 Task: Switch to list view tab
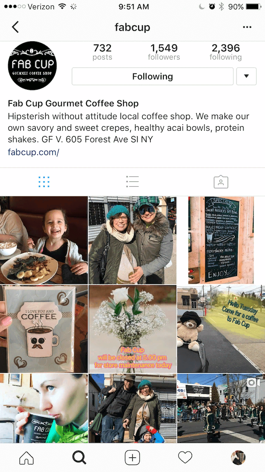coord(132,182)
